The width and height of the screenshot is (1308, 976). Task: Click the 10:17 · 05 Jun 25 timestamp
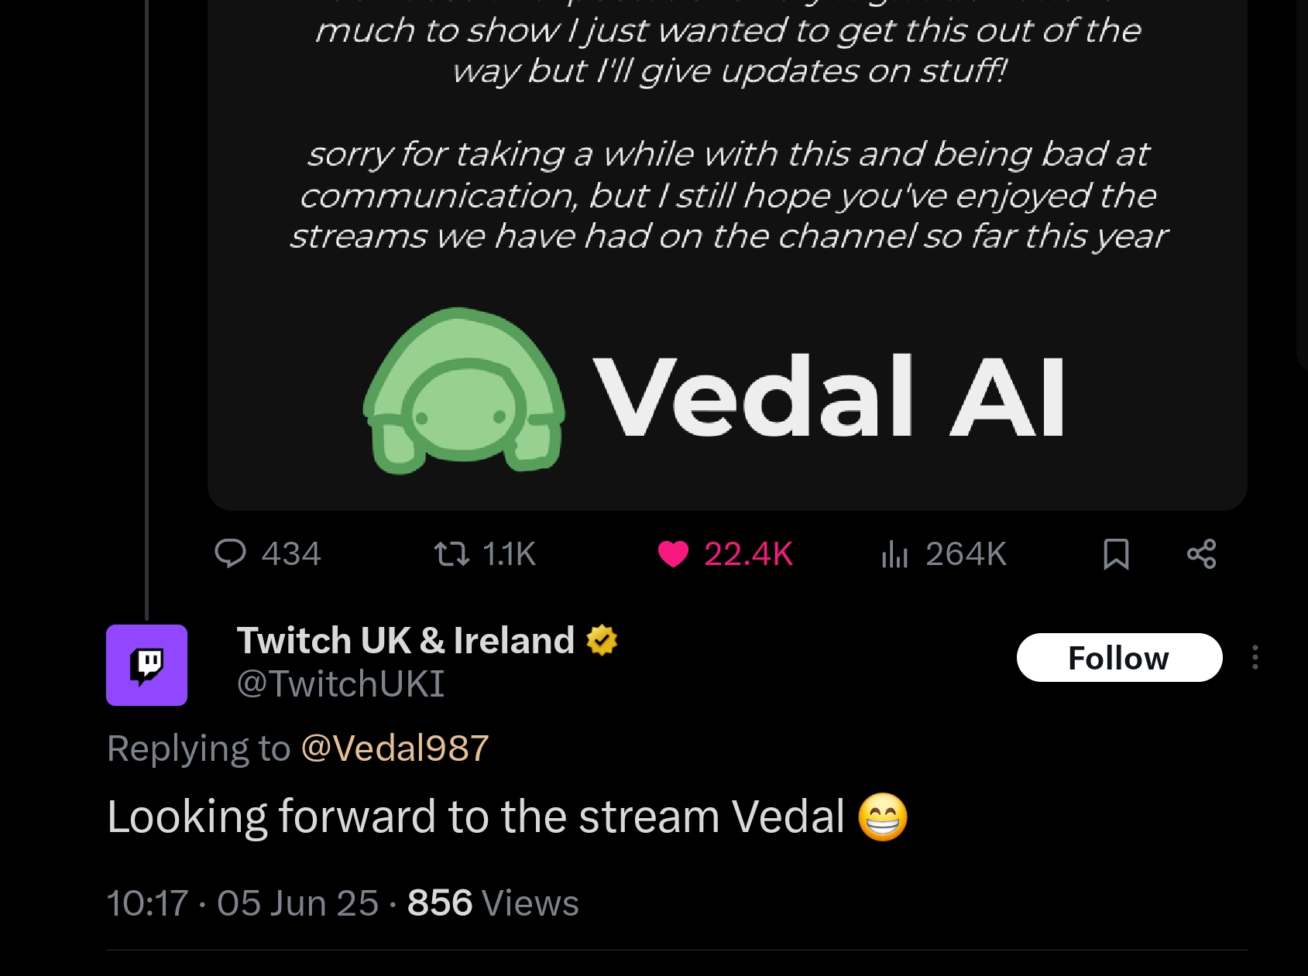pyautogui.click(x=242, y=903)
